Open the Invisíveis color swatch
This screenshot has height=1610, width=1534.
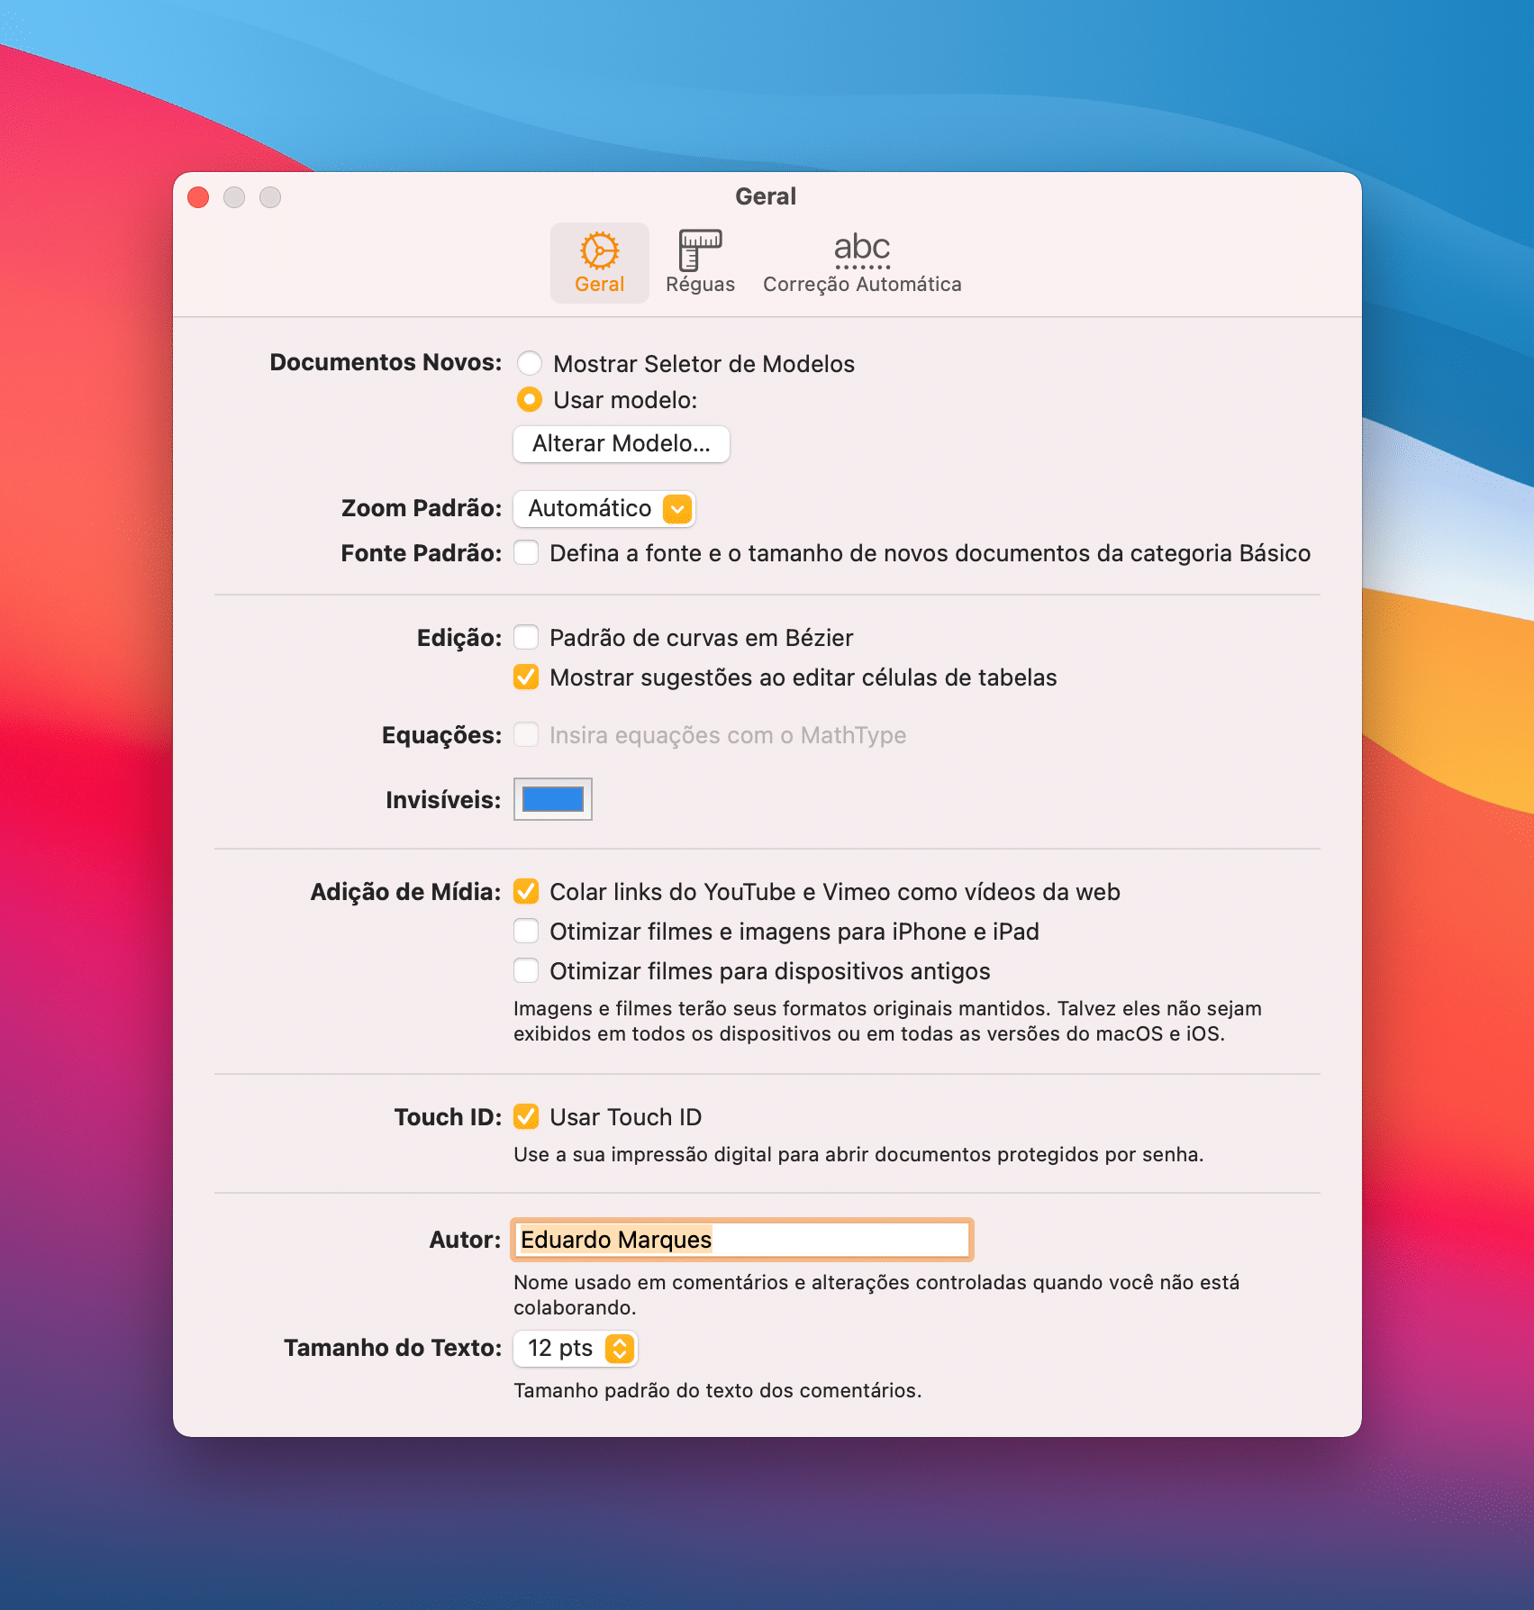click(x=552, y=799)
